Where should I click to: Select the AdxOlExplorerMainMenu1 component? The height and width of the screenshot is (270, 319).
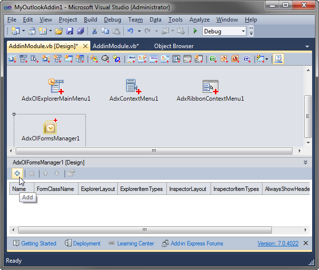56,90
